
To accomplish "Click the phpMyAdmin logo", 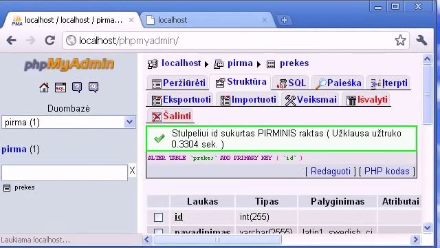I will [x=69, y=64].
